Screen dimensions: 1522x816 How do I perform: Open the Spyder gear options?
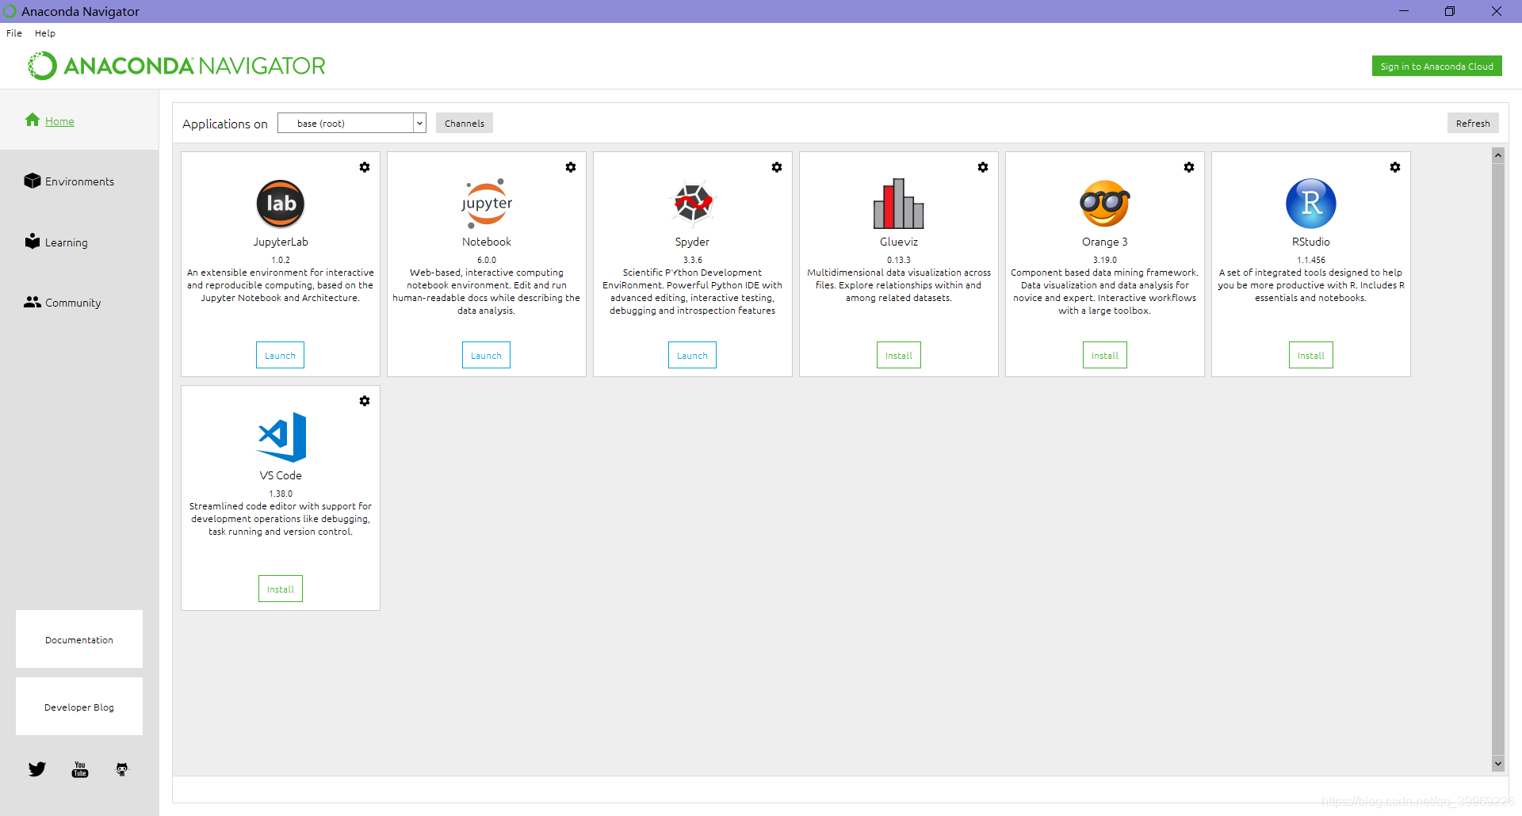coord(777,167)
